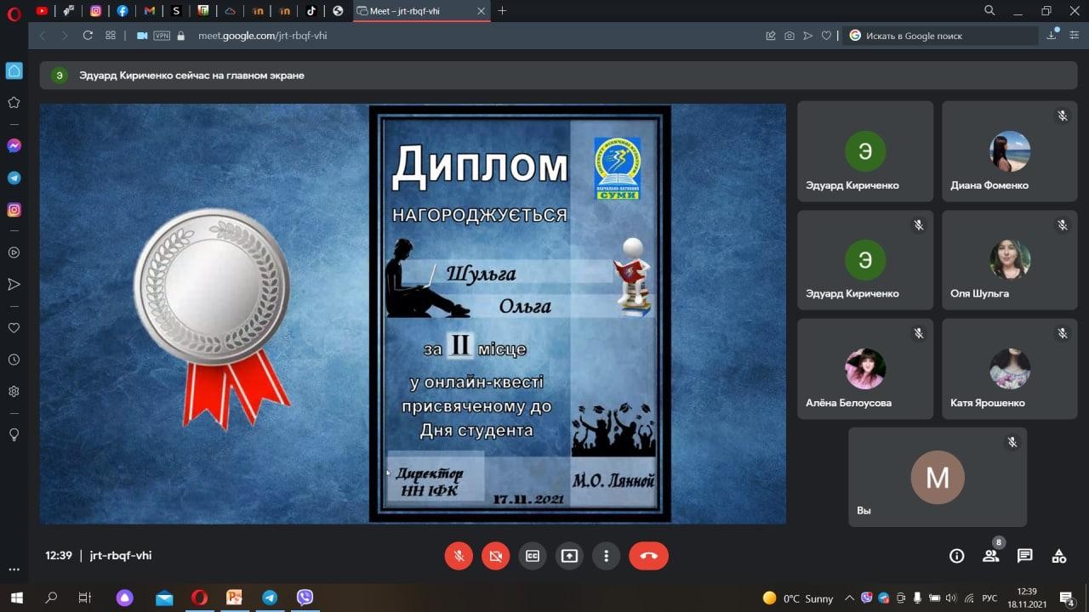
Task: Open History from sidebar clock icon
Action: [14, 360]
